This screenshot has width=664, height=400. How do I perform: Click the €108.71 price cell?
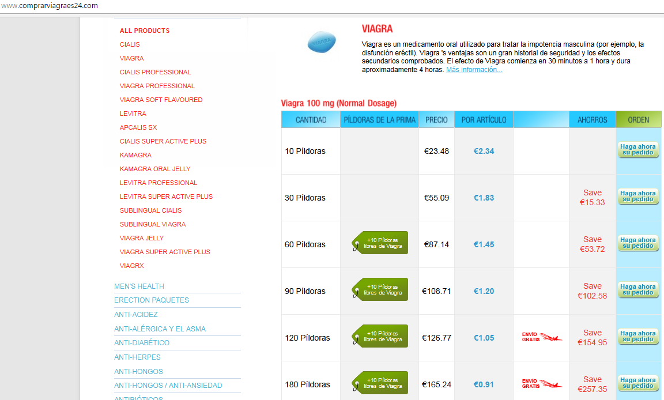click(x=436, y=291)
